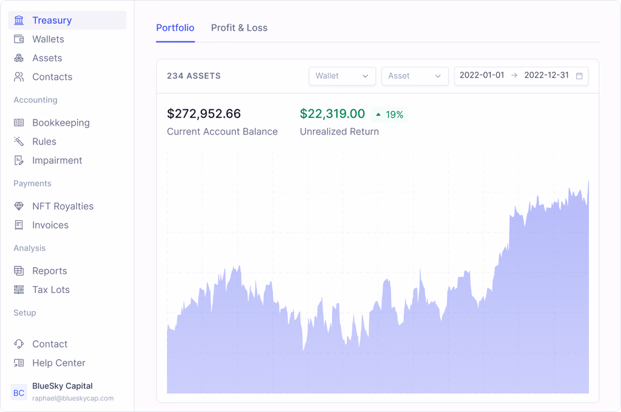Open Reports from the Analysis section

tap(49, 271)
